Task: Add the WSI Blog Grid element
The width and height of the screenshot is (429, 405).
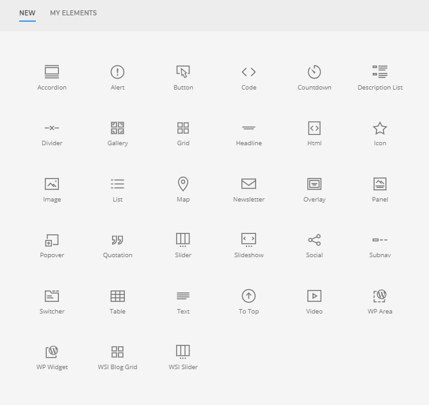Action: tap(117, 358)
